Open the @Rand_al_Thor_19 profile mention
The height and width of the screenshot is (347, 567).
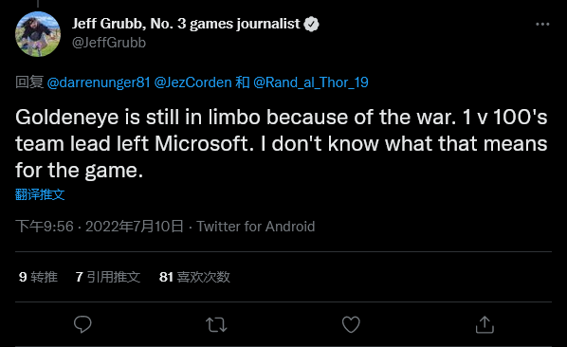[311, 82]
